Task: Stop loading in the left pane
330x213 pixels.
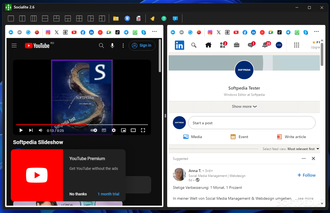Action: (37, 32)
